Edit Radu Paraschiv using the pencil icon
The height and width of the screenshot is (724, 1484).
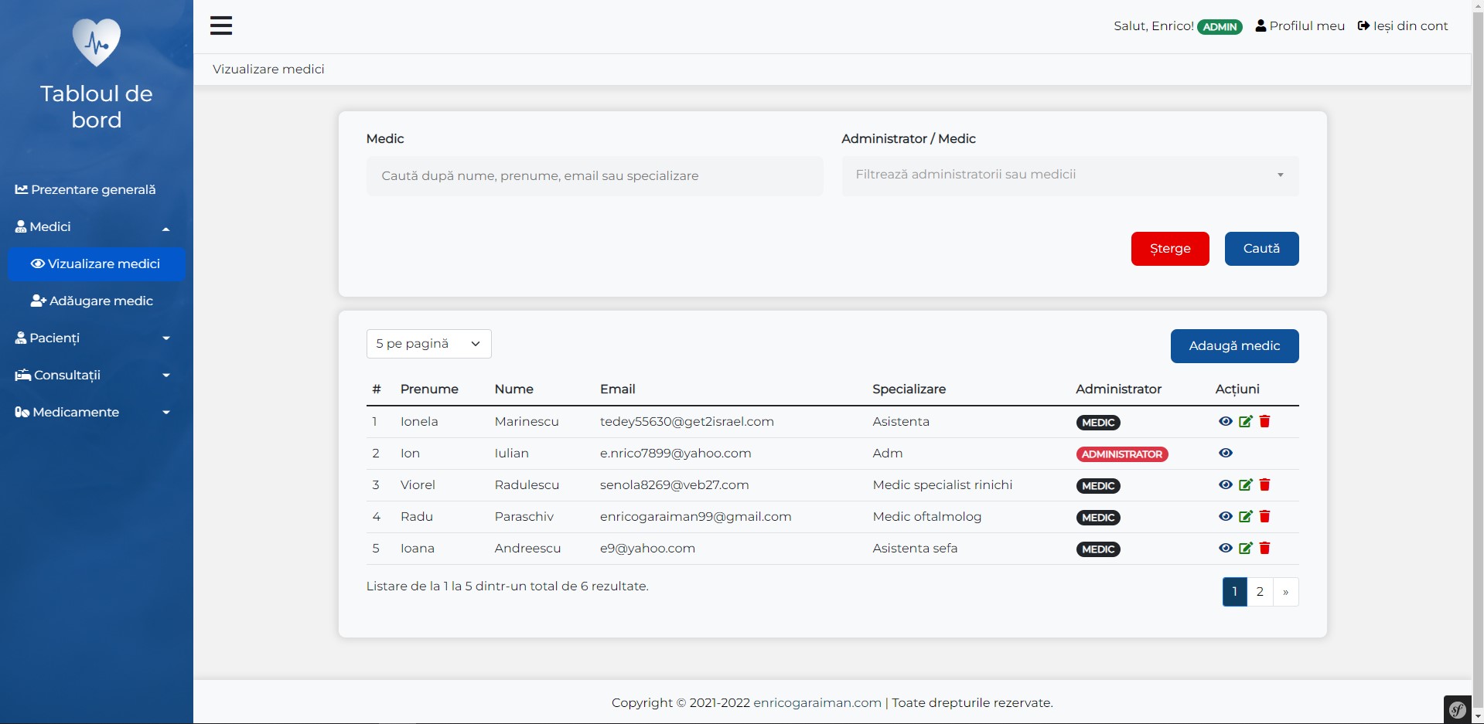[1245, 516]
